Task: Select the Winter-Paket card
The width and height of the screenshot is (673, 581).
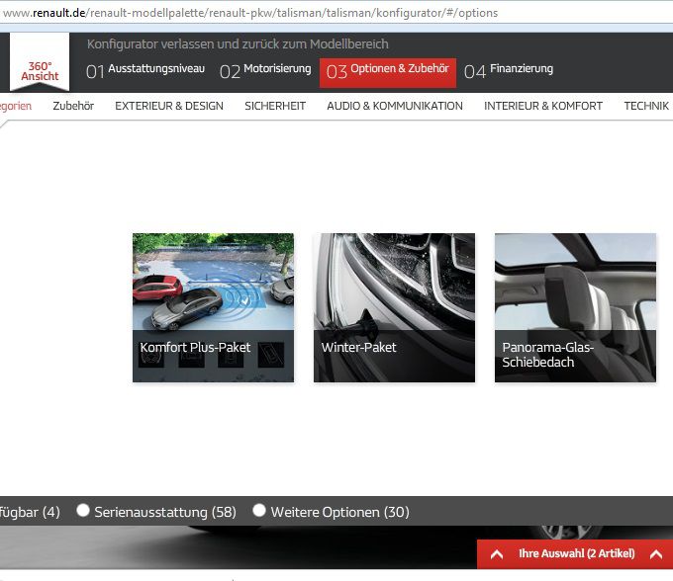Action: (x=395, y=307)
